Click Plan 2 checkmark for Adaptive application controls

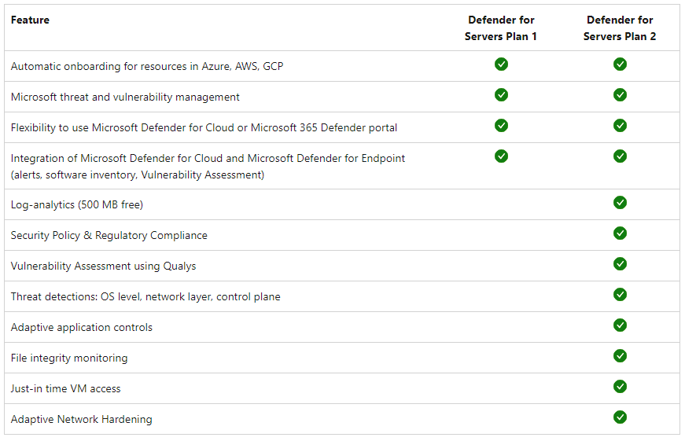click(x=620, y=325)
